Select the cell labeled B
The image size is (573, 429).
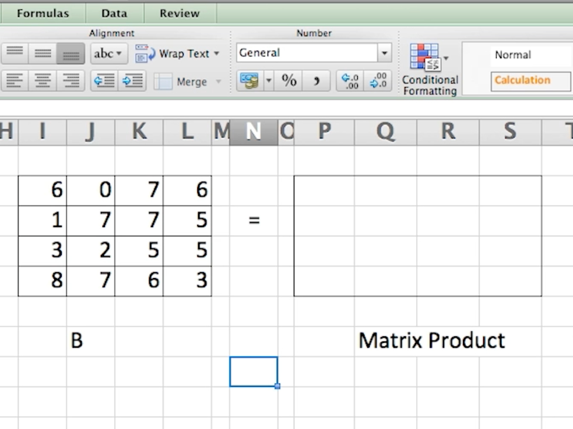pyautogui.click(x=90, y=342)
